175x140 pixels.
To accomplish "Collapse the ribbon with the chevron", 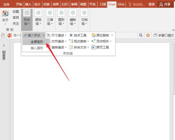I will tap(173, 30).
